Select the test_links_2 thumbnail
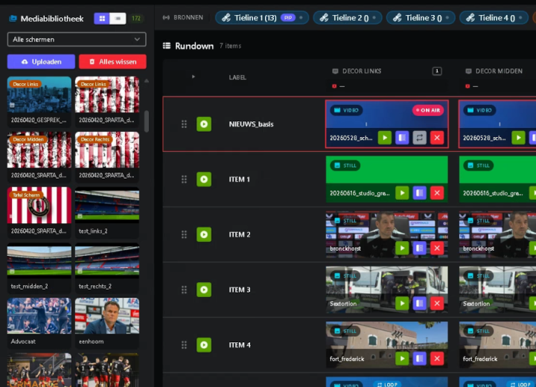 point(107,211)
